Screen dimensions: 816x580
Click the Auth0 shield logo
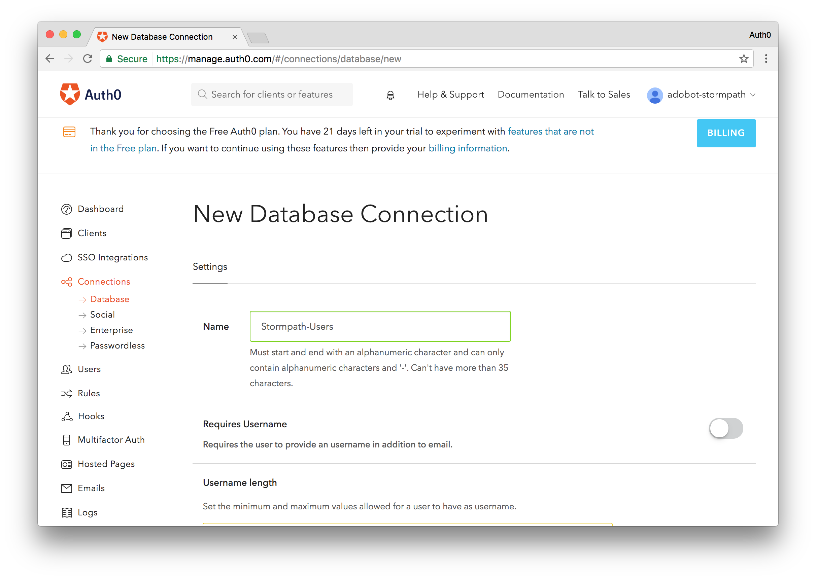(x=70, y=94)
